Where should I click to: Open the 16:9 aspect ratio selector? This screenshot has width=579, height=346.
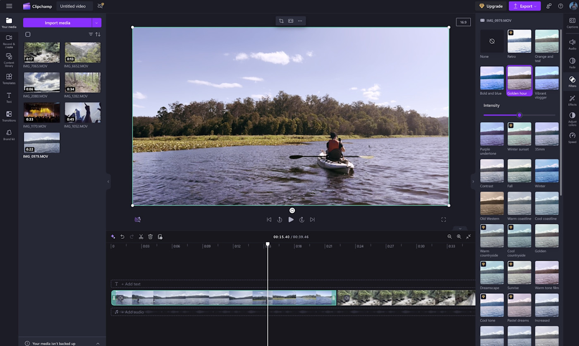(463, 22)
